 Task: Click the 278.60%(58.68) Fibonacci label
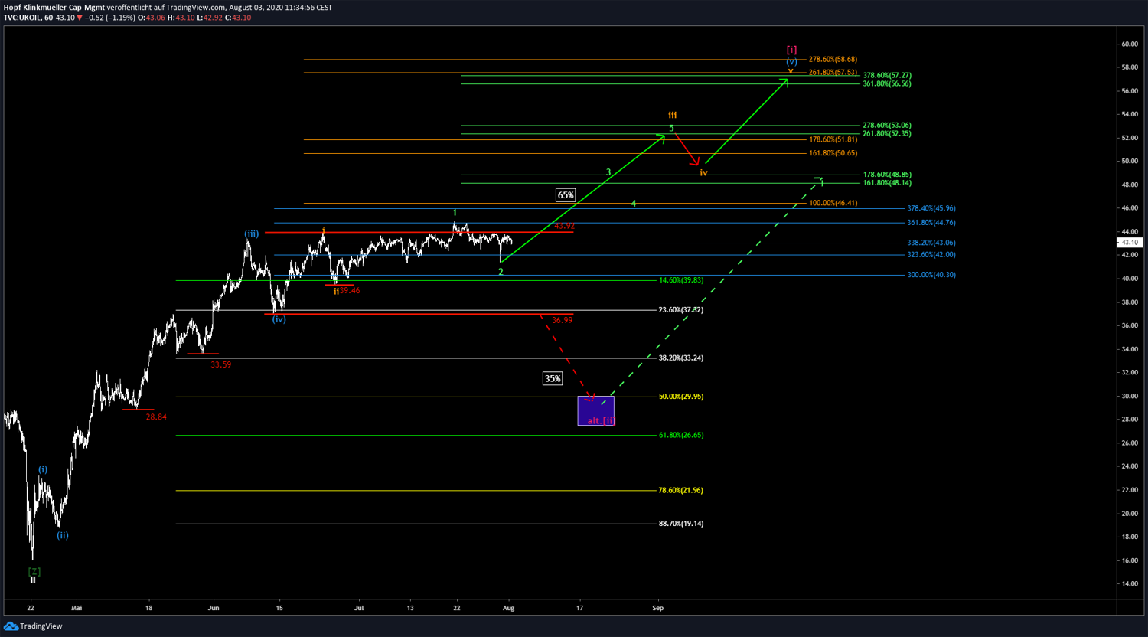pos(833,59)
